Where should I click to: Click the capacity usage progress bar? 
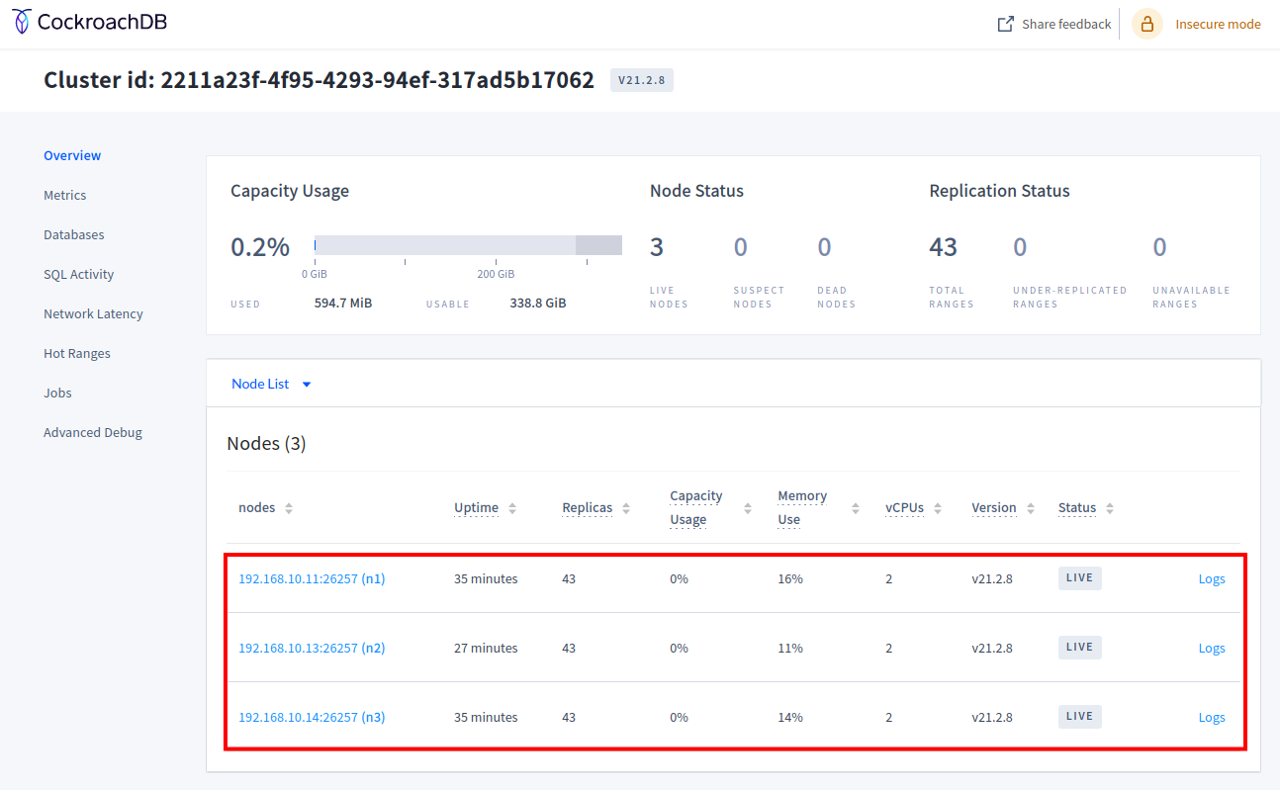pyautogui.click(x=468, y=245)
